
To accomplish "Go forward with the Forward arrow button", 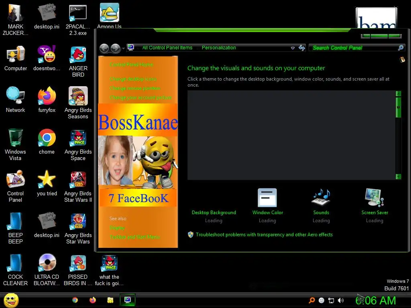I will click(115, 48).
